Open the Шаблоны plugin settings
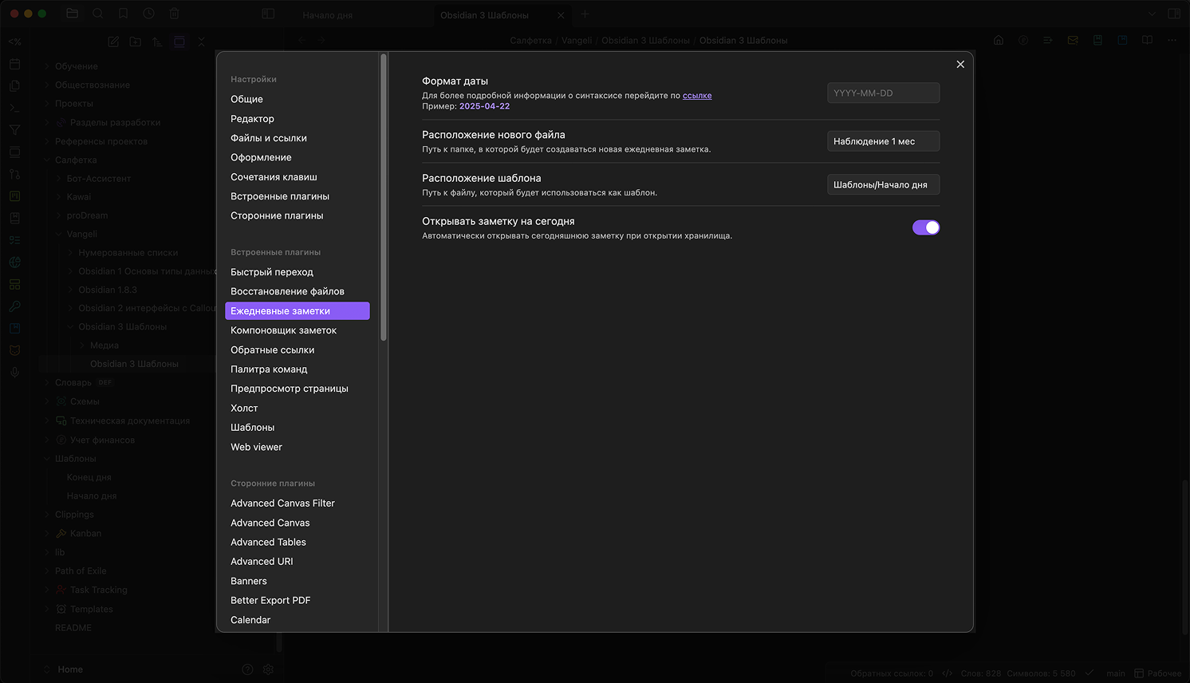Viewport: 1190px width, 683px height. 252,428
